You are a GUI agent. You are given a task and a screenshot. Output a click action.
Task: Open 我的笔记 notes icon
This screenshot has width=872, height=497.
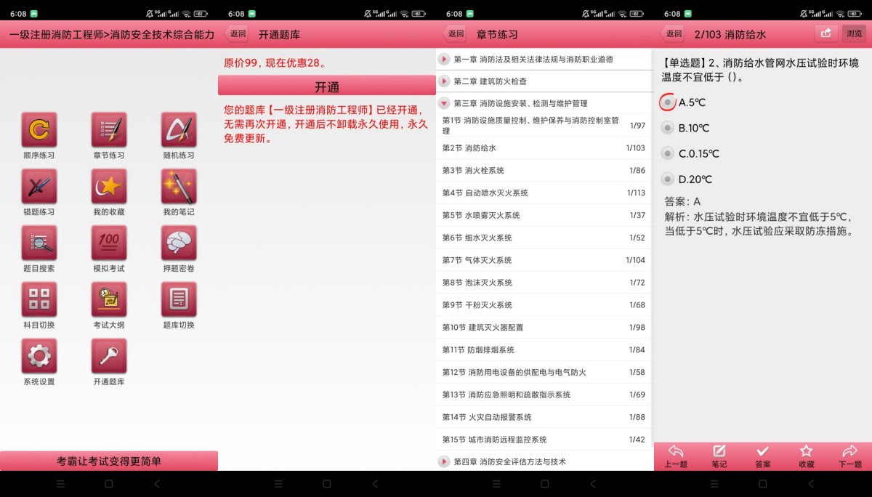coord(179,187)
